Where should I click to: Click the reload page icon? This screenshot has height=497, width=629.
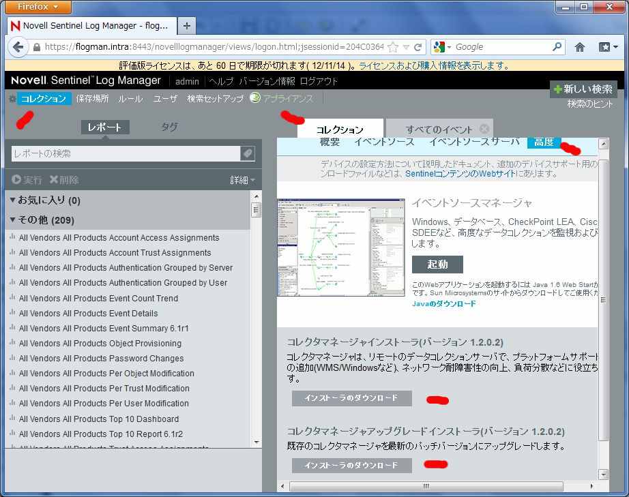418,47
